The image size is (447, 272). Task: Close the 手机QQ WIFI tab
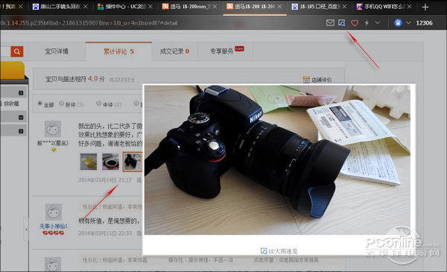[409, 7]
